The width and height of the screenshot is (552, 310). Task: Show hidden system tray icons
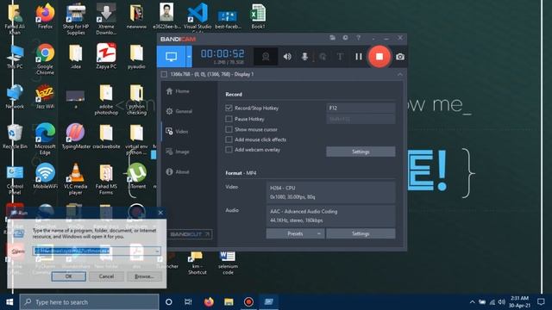point(473,302)
